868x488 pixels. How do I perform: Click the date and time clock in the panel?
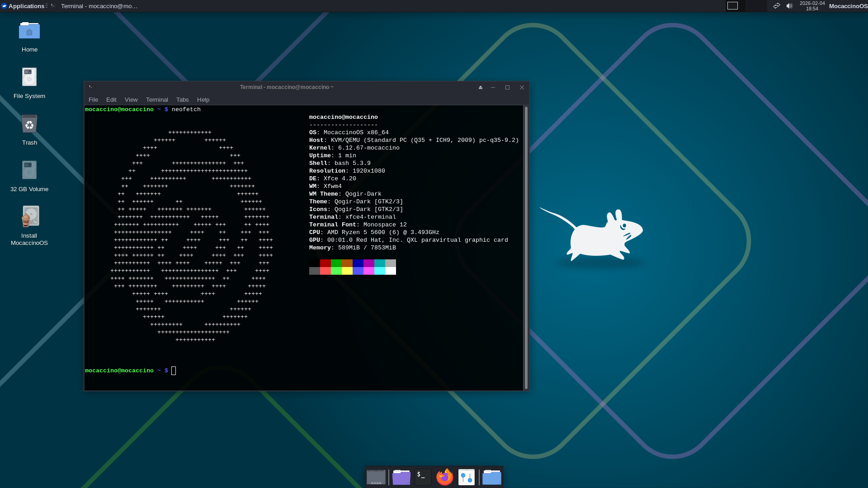pos(812,6)
